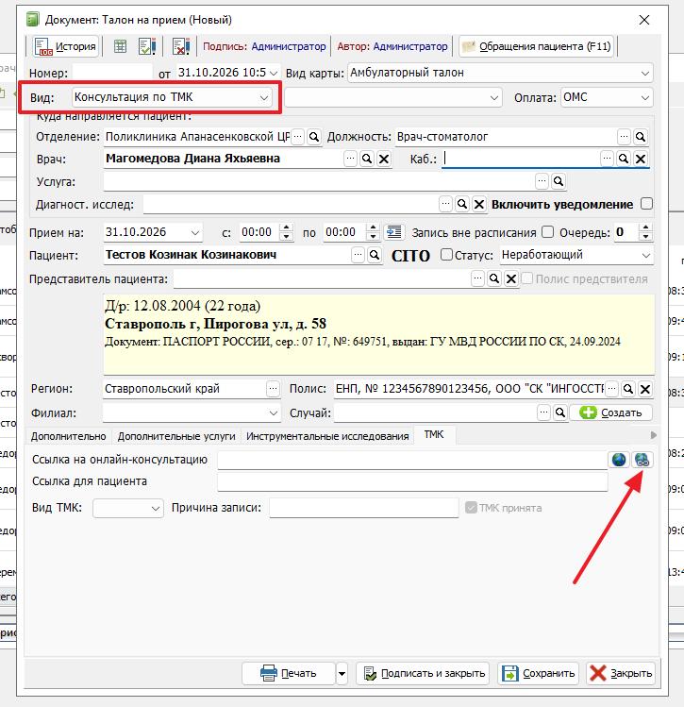This screenshot has width=684, height=707.
Task: Focus Причина записи input field
Action: 363,508
